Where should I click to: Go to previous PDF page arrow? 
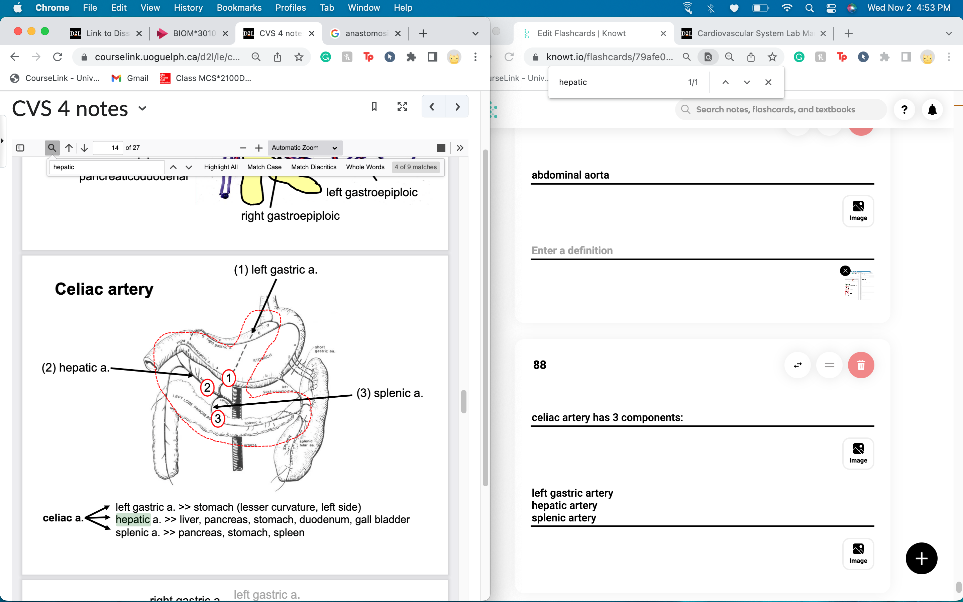[69, 148]
